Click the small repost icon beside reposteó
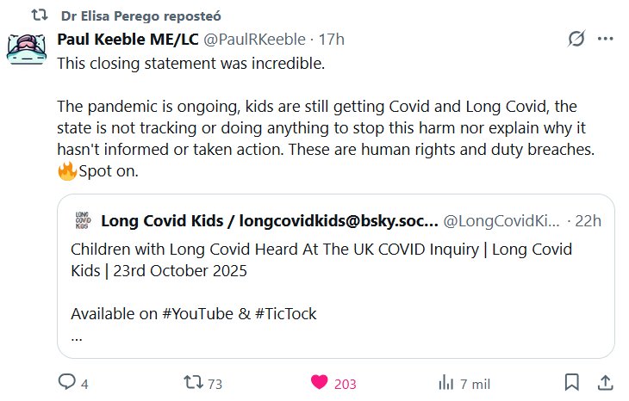Image resolution: width=629 pixels, height=401 pixels. [36, 15]
